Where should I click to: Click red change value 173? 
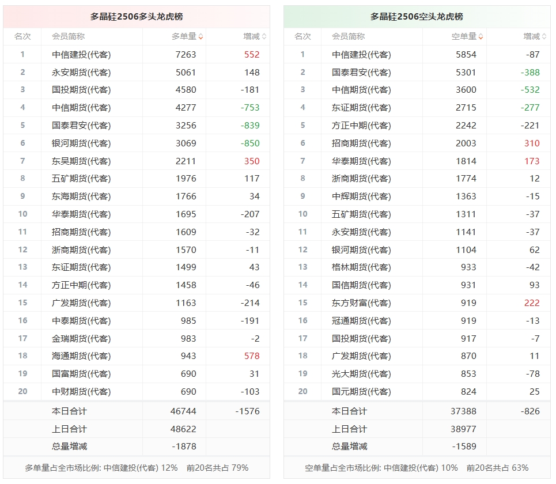pos(532,161)
